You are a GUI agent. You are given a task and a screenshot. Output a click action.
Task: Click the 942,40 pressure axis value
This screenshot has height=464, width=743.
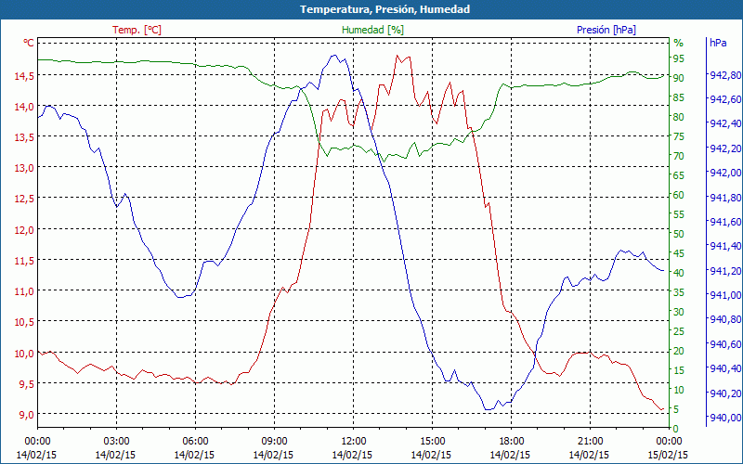pyautogui.click(x=723, y=123)
